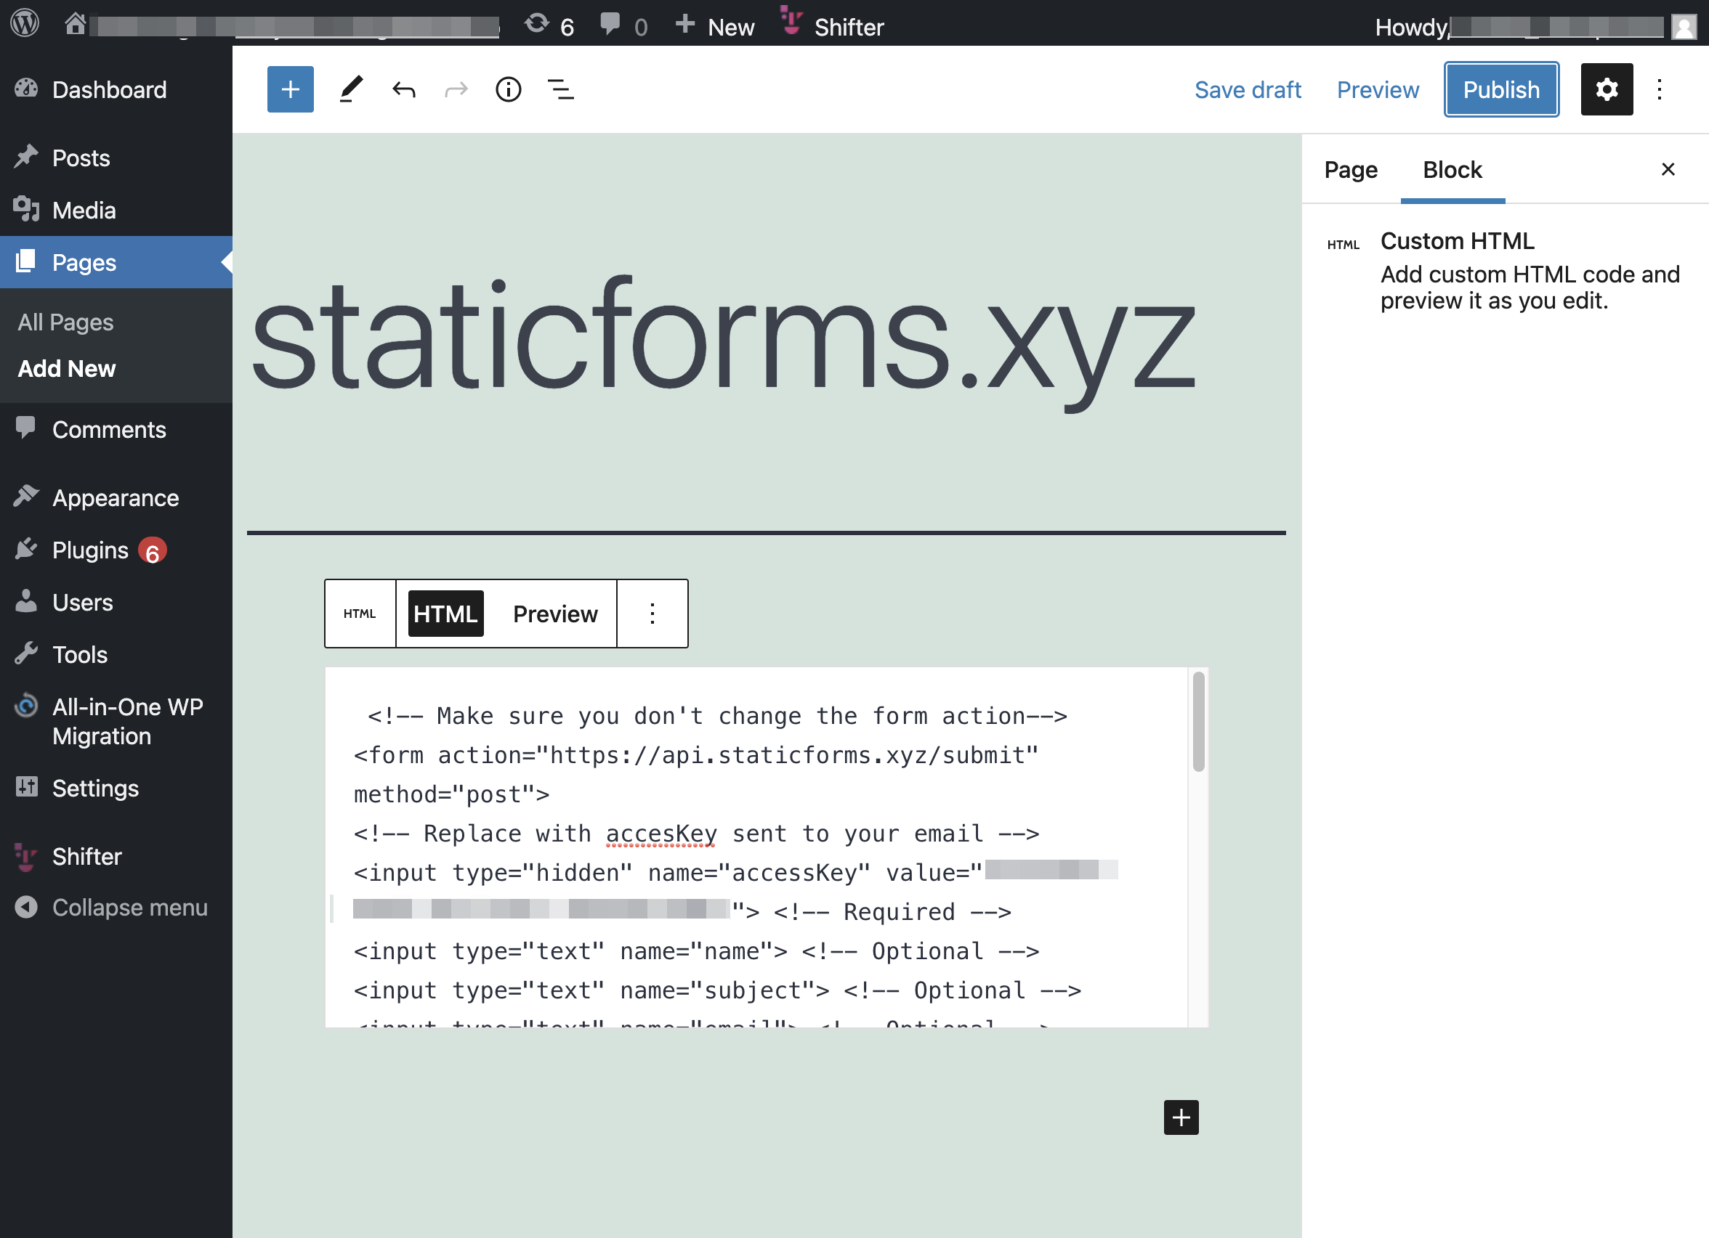Image resolution: width=1709 pixels, height=1238 pixels.
Task: Switch to the Page tab
Action: [1350, 169]
